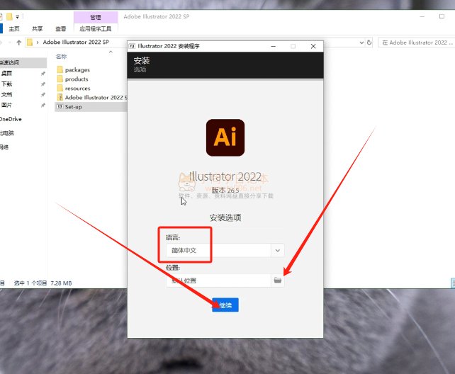Open the 查看 ribbon tab in Explorer
Image resolution: width=455 pixels, height=374 pixels.
click(x=60, y=28)
